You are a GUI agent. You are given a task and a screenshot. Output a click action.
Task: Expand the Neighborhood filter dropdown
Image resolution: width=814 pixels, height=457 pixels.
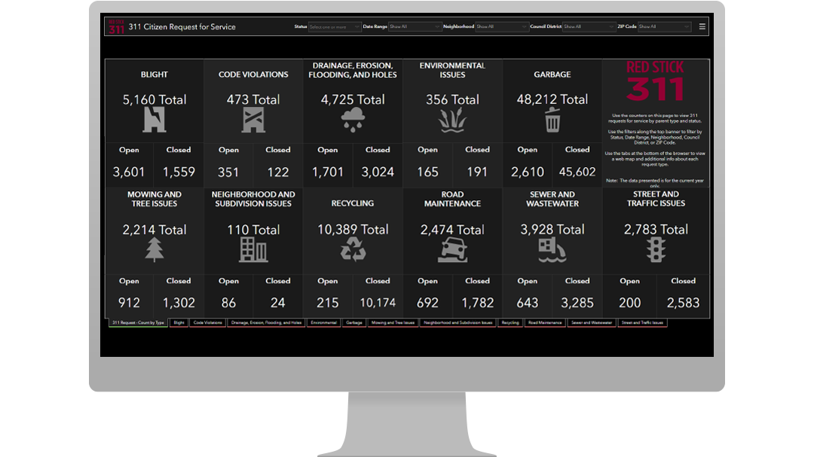point(501,26)
